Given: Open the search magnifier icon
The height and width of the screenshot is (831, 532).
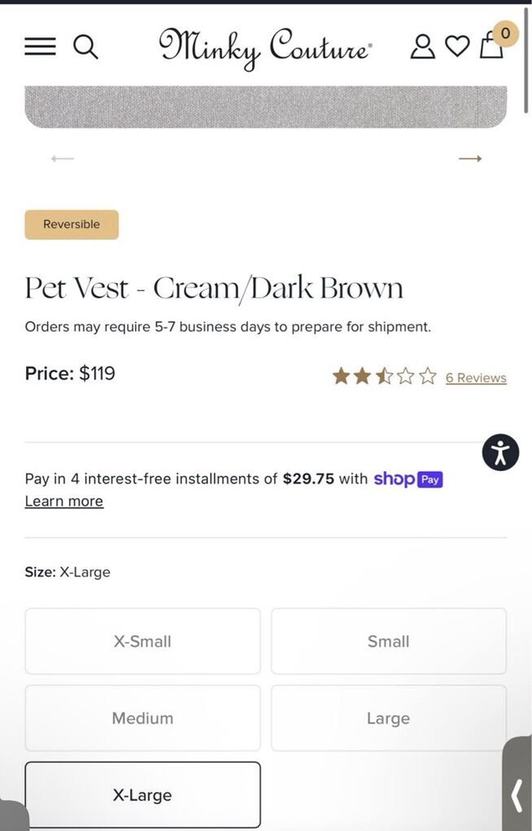Looking at the screenshot, I should coord(85,46).
